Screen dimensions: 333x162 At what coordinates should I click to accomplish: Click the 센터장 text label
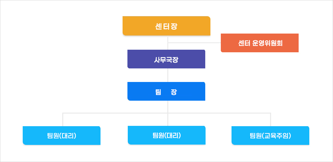(x=166, y=26)
